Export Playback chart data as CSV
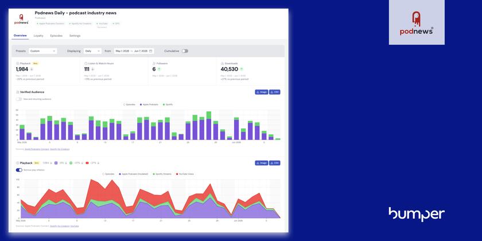Image resolution: width=482 pixels, height=241 pixels. coord(274,163)
